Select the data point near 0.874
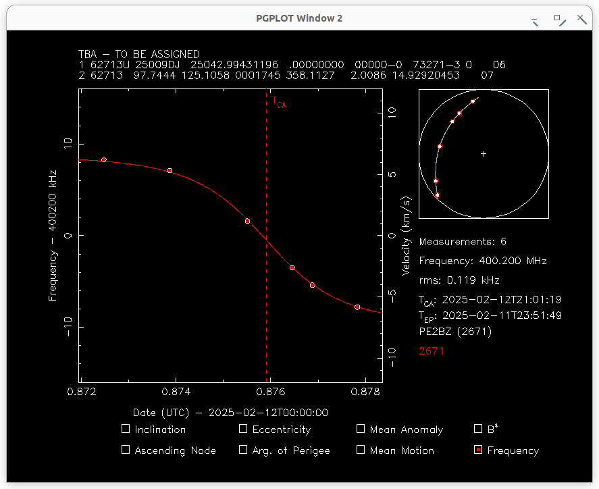599x489 pixels. (170, 171)
